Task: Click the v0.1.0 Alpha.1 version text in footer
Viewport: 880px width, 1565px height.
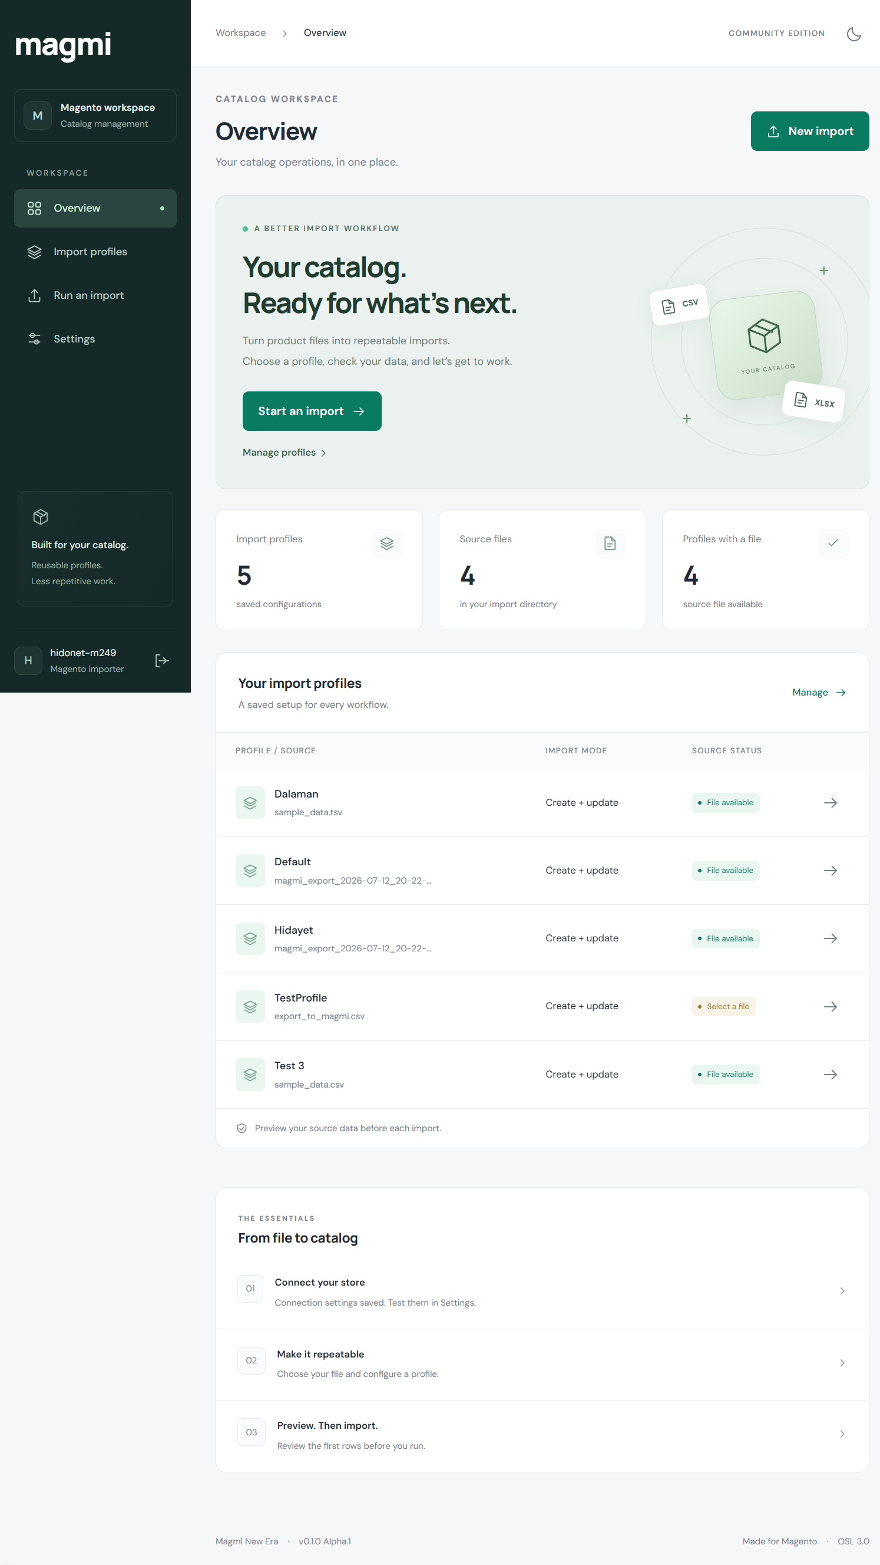Action: (x=325, y=1541)
